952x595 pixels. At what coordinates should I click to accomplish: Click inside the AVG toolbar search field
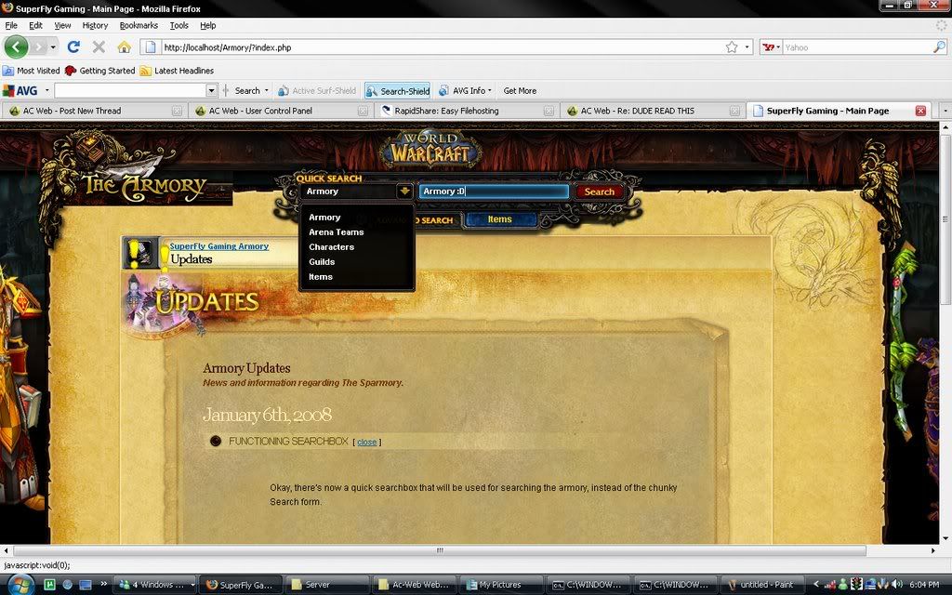(130, 90)
